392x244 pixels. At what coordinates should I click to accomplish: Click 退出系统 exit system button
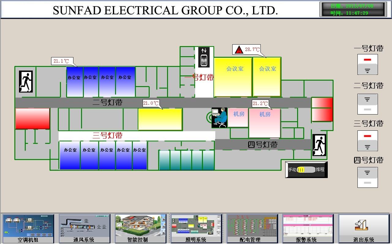click(x=364, y=229)
